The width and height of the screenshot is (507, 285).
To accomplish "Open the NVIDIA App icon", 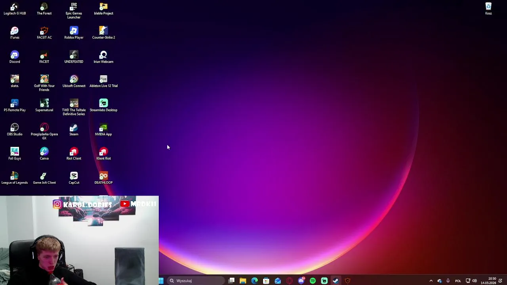I will tap(103, 130).
